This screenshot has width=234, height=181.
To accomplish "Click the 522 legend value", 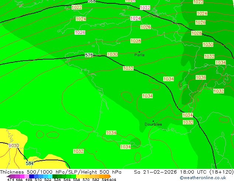I will [x=48, y=180].
